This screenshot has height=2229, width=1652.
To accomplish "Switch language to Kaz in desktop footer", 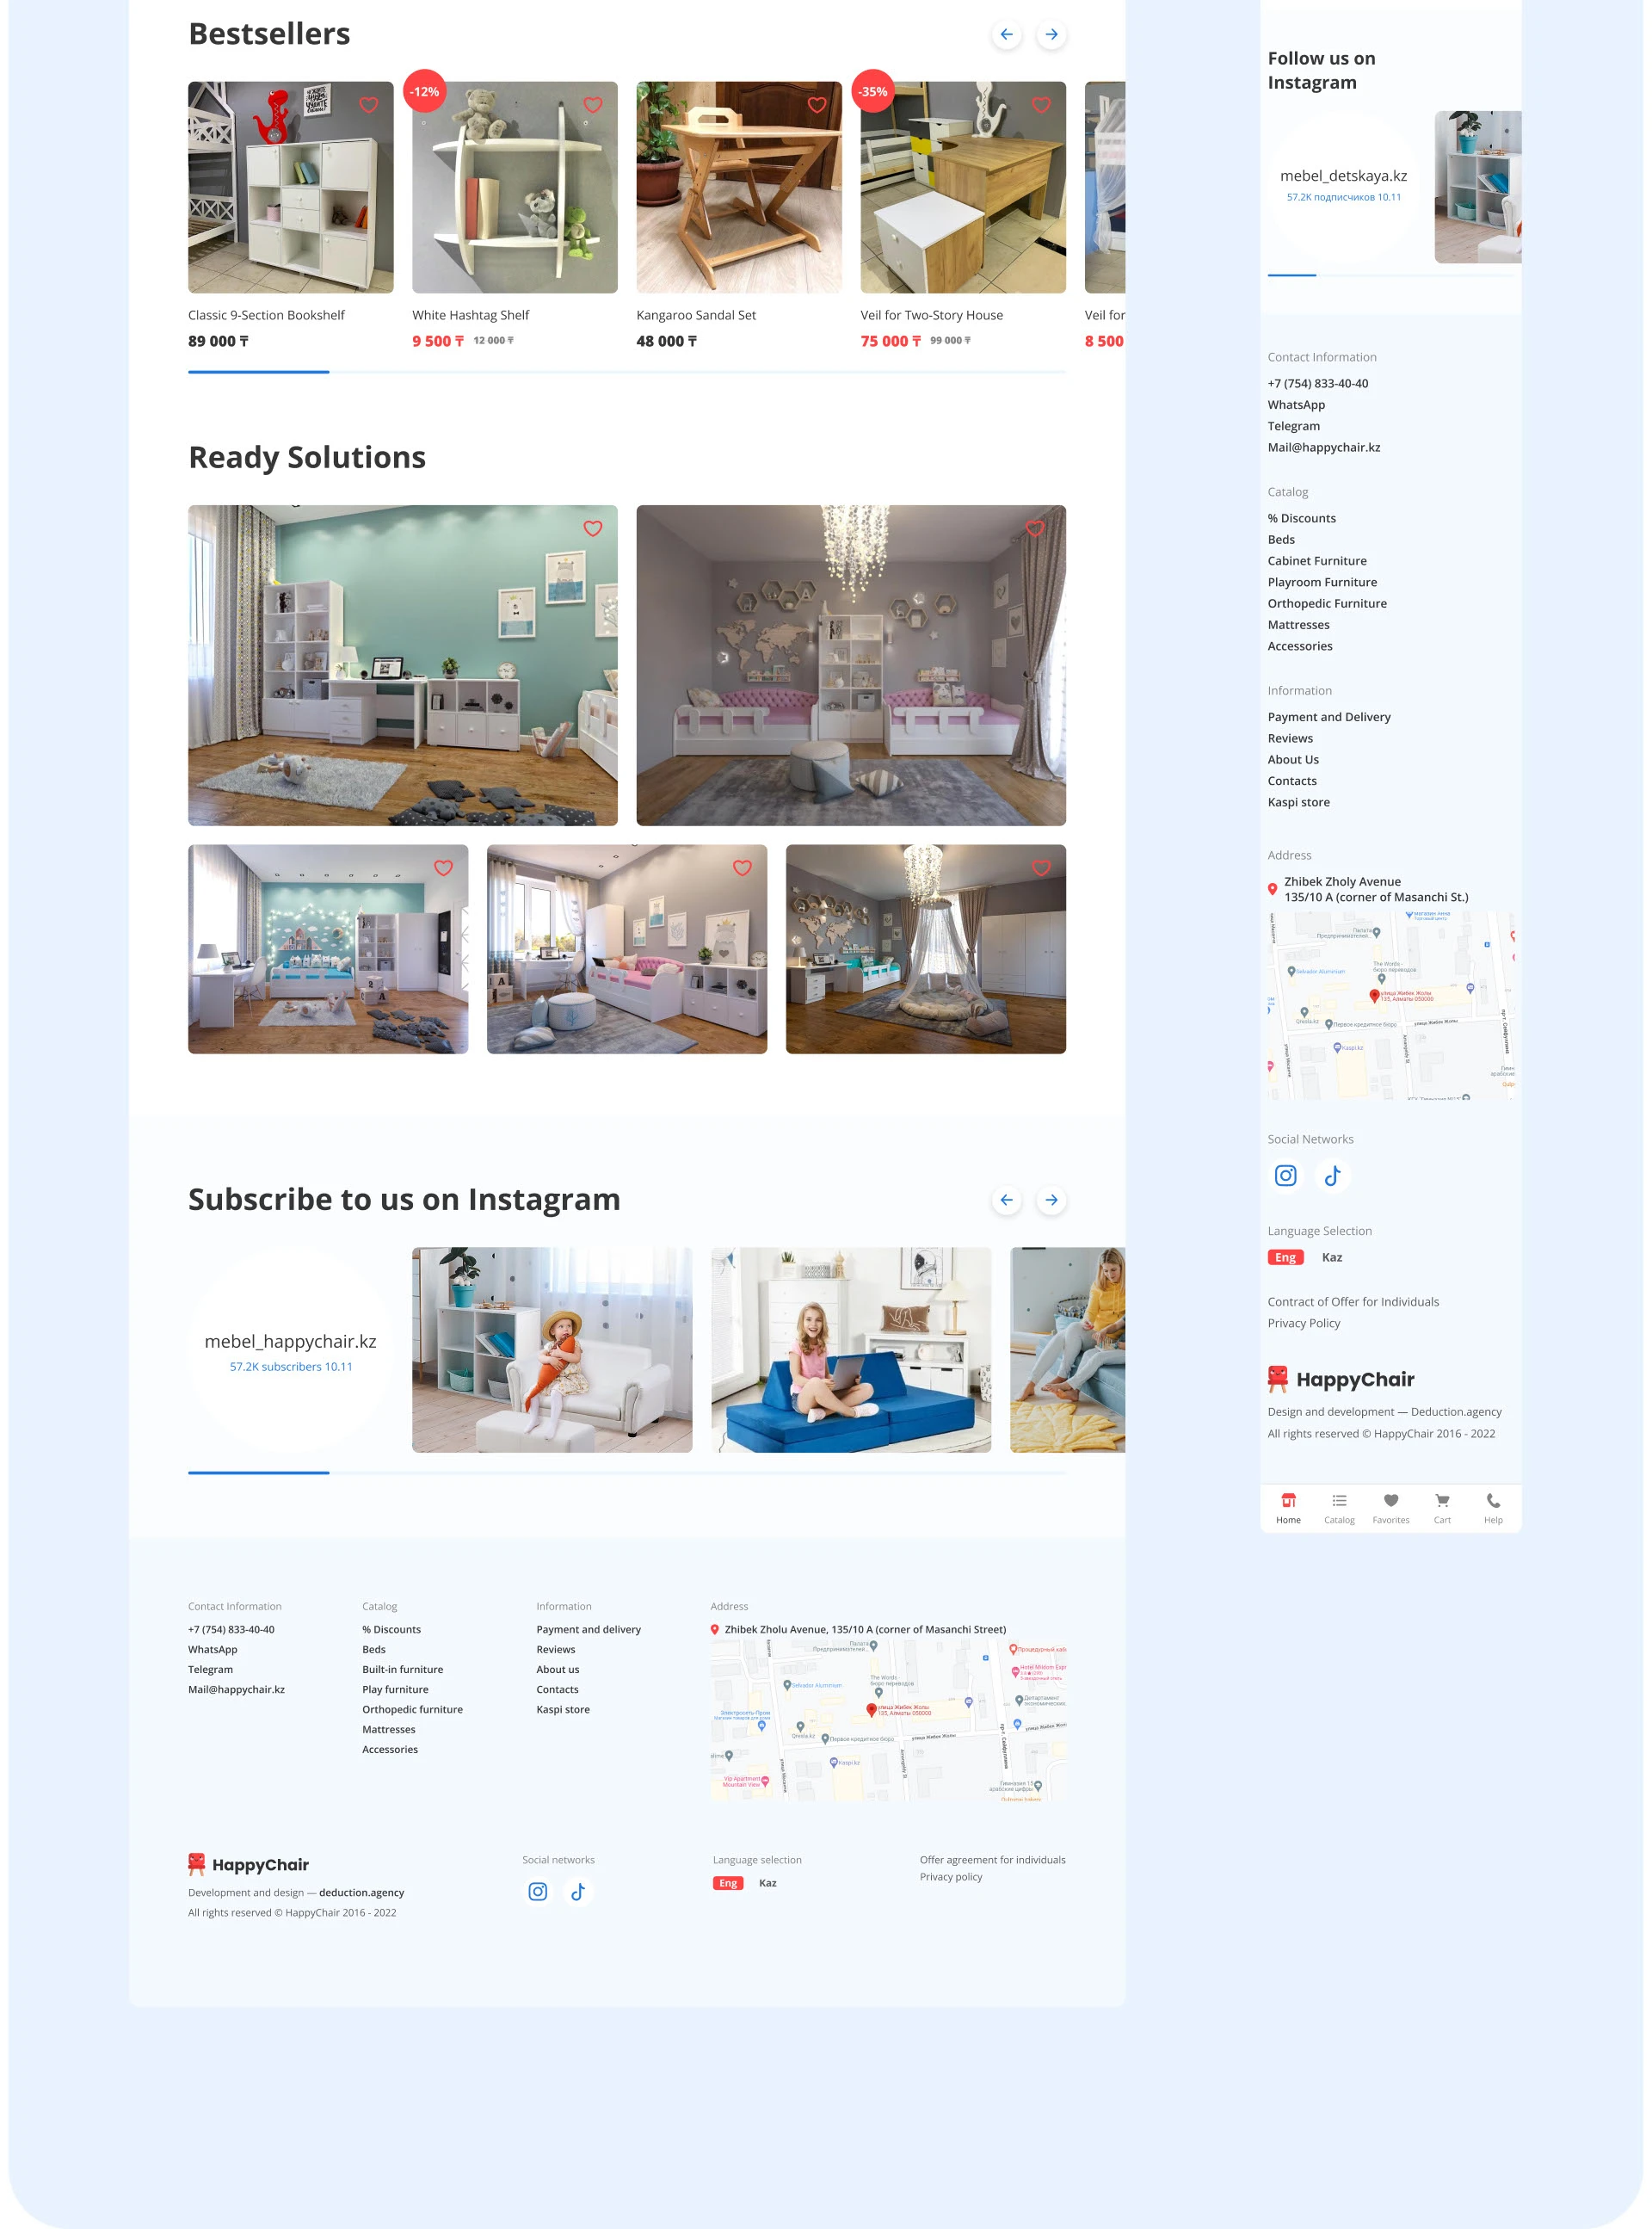I will coord(767,1883).
